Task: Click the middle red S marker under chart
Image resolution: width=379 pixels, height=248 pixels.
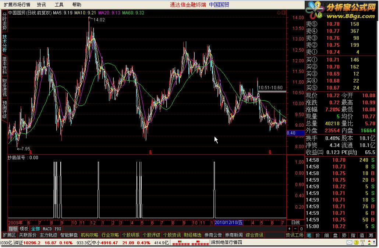Action: pyautogui.click(x=150, y=152)
